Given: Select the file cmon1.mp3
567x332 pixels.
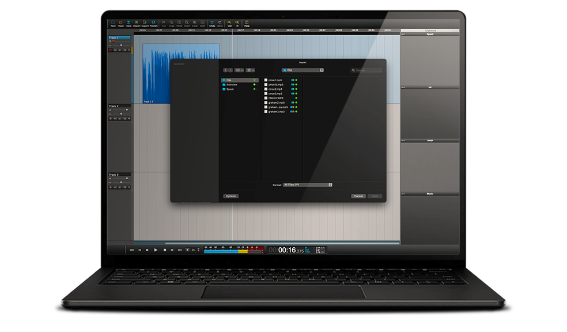Looking at the screenshot, I should click(281, 80).
